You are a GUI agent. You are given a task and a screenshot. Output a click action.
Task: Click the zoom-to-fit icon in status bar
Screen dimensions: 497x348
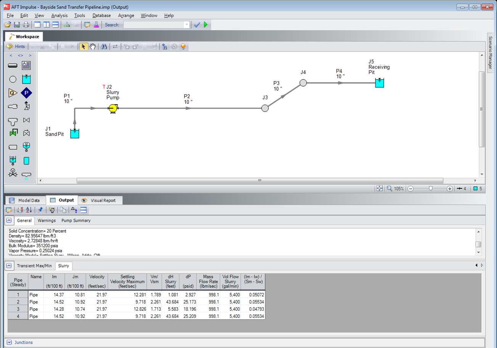(x=380, y=188)
